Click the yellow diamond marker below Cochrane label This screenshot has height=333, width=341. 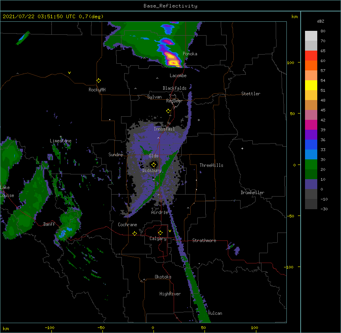pos(135,233)
